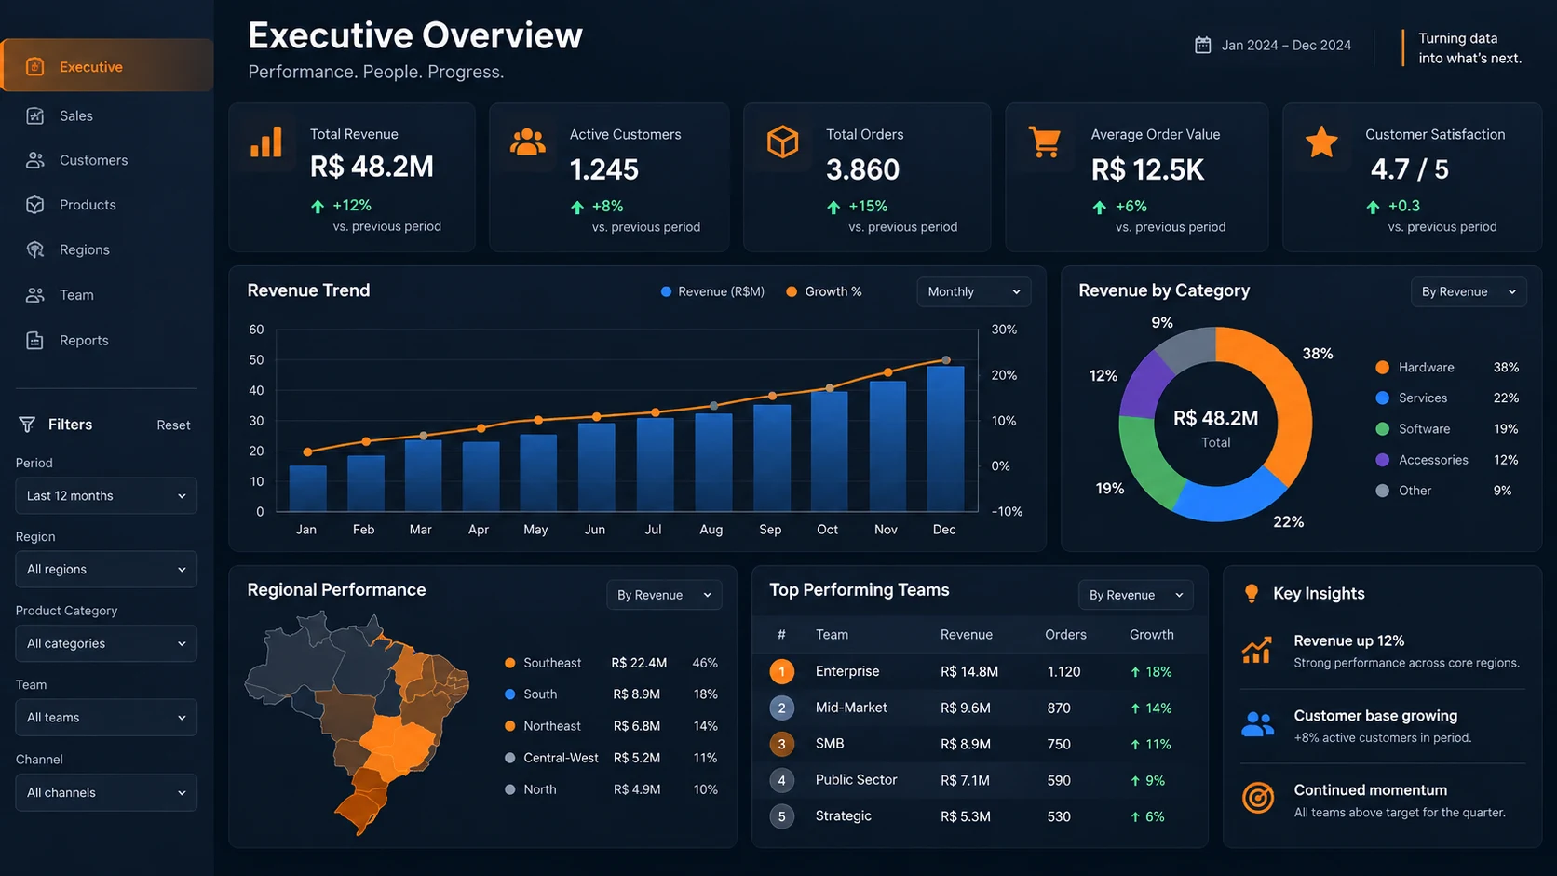Click the Team people icon in sidebar

(x=35, y=295)
